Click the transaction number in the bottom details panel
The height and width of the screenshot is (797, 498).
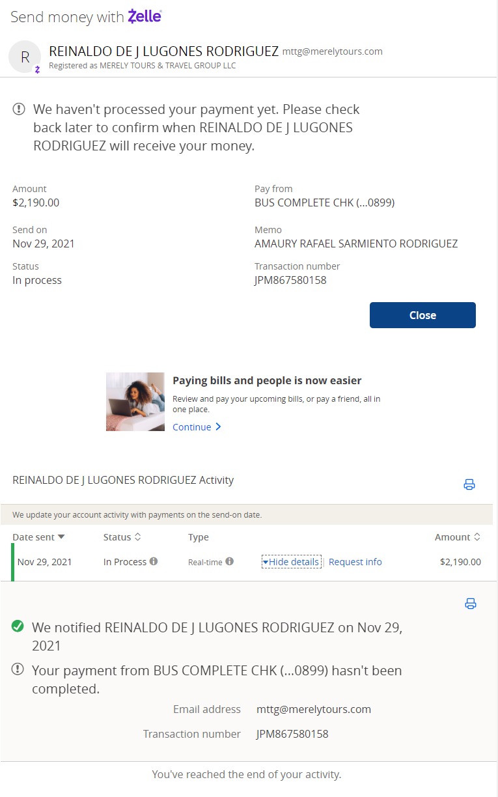292,734
